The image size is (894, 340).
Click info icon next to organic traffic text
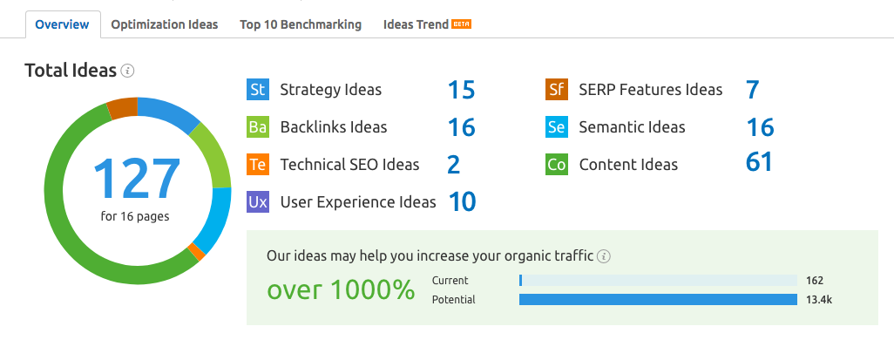pyautogui.click(x=604, y=256)
